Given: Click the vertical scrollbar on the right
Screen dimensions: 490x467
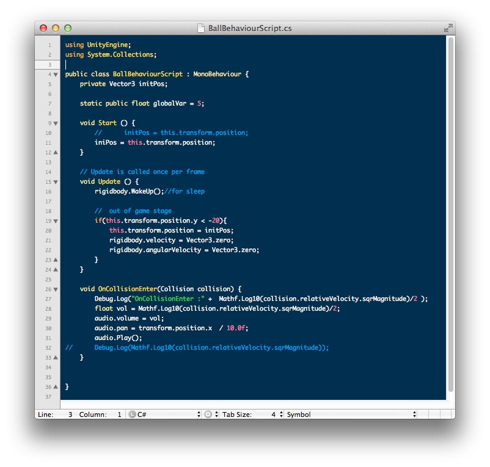Looking at the screenshot, I should coord(451,214).
